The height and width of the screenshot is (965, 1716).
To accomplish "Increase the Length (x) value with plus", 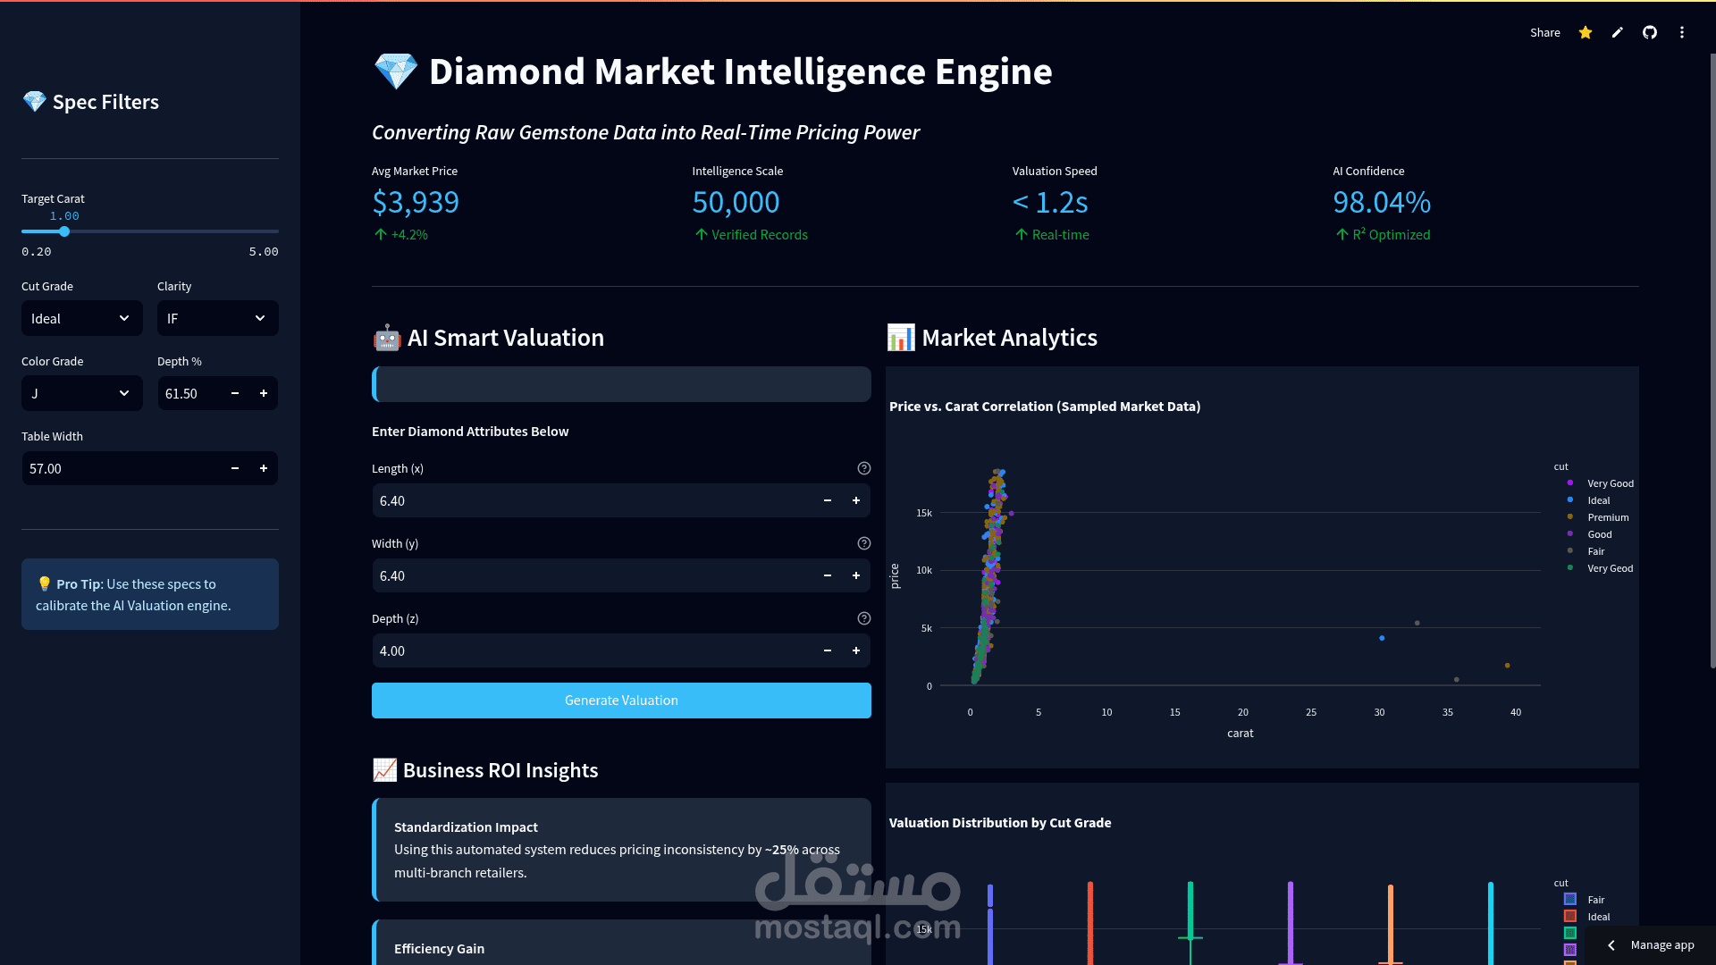I will [x=855, y=500].
